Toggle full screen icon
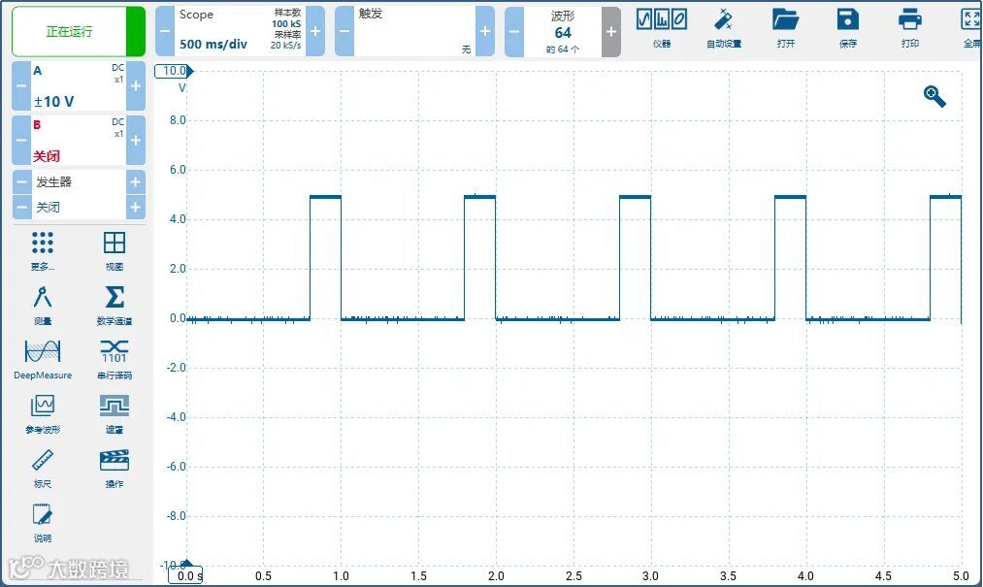The image size is (983, 587). click(971, 28)
